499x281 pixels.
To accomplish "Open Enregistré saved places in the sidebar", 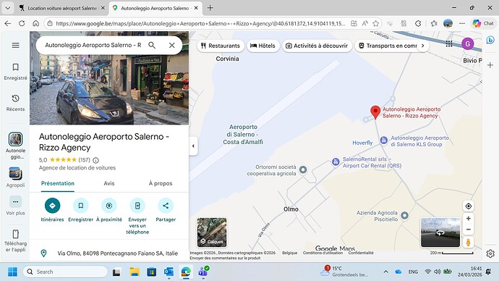I will (x=16, y=72).
